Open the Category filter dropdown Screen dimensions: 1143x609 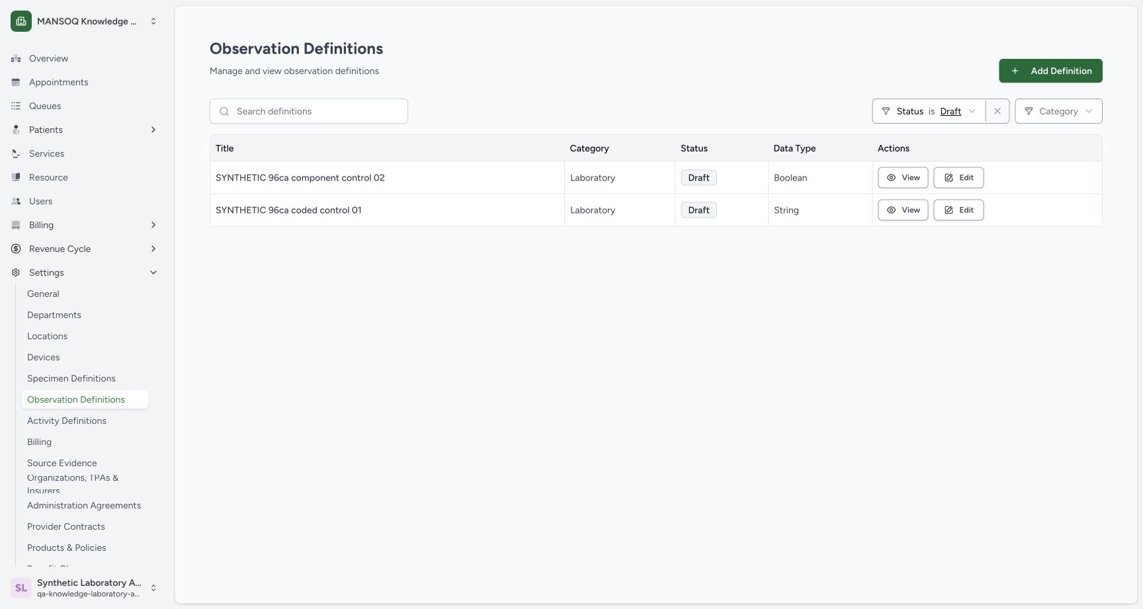point(1058,111)
